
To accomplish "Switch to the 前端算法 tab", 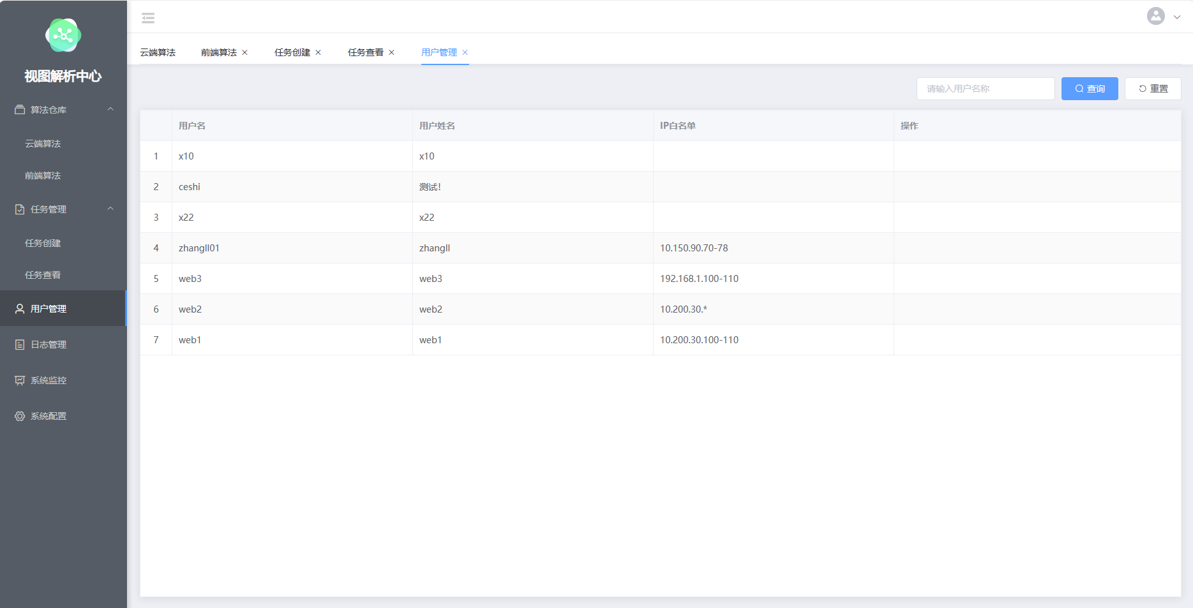I will coord(219,52).
